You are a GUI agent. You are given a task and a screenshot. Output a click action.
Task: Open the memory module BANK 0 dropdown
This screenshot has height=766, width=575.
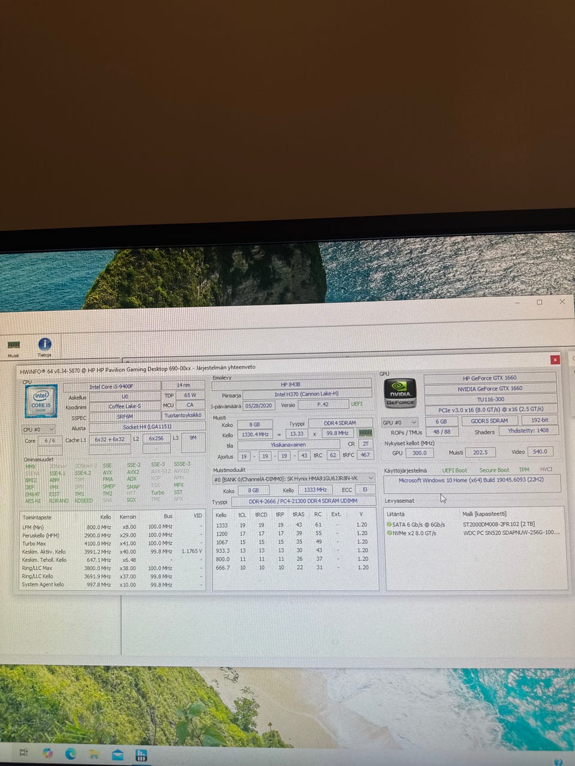tap(294, 479)
